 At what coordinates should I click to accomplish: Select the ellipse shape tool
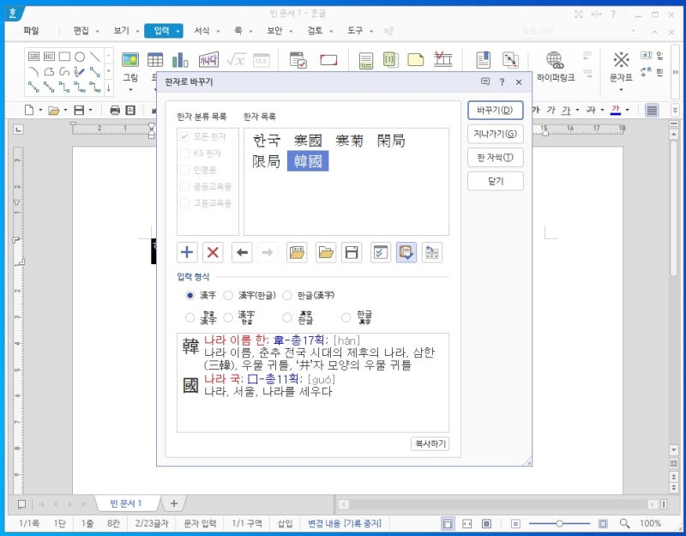click(80, 57)
